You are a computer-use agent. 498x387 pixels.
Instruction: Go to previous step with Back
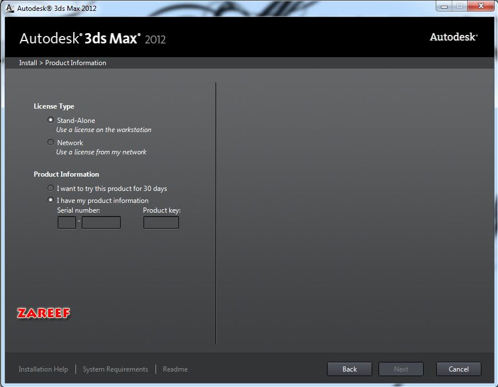[x=349, y=369]
